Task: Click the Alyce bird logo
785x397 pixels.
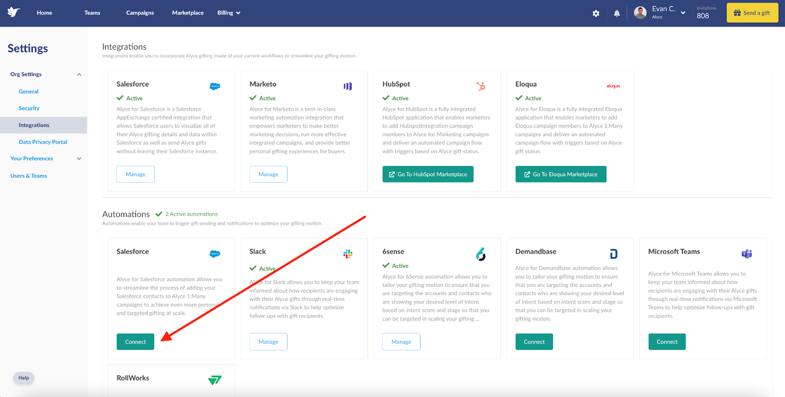Action: point(14,12)
